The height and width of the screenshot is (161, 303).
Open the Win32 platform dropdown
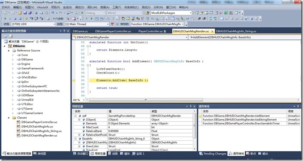pos(125,13)
